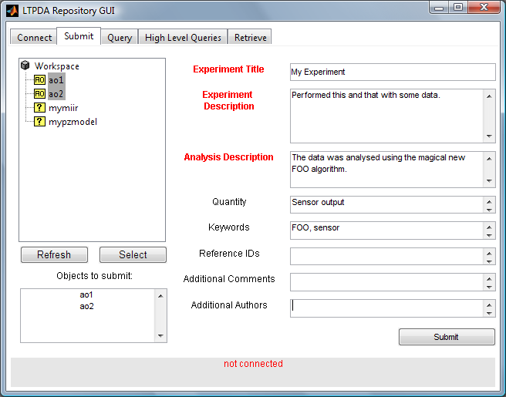Click into the Keywords field
The height and width of the screenshot is (397, 506).
(386, 230)
